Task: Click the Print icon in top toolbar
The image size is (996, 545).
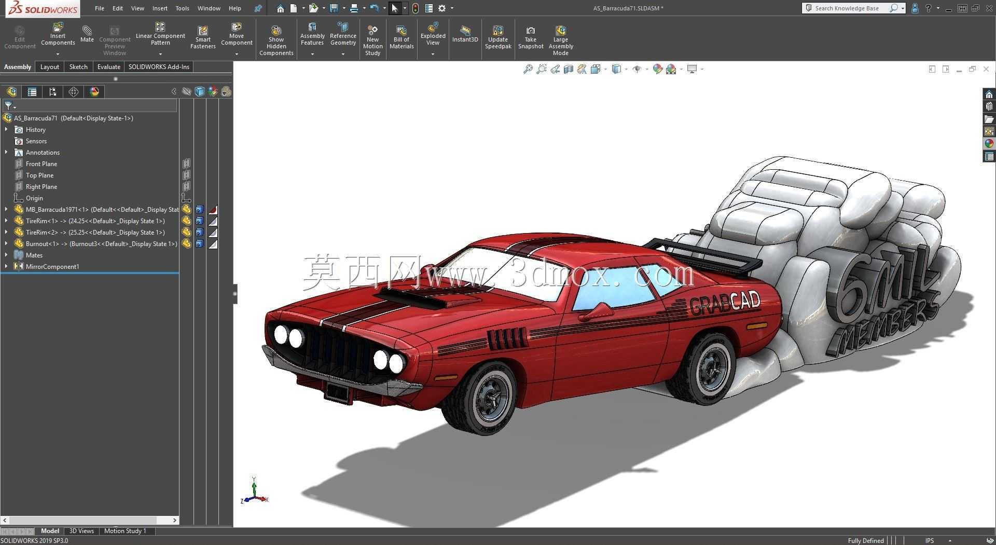Action: (x=354, y=8)
